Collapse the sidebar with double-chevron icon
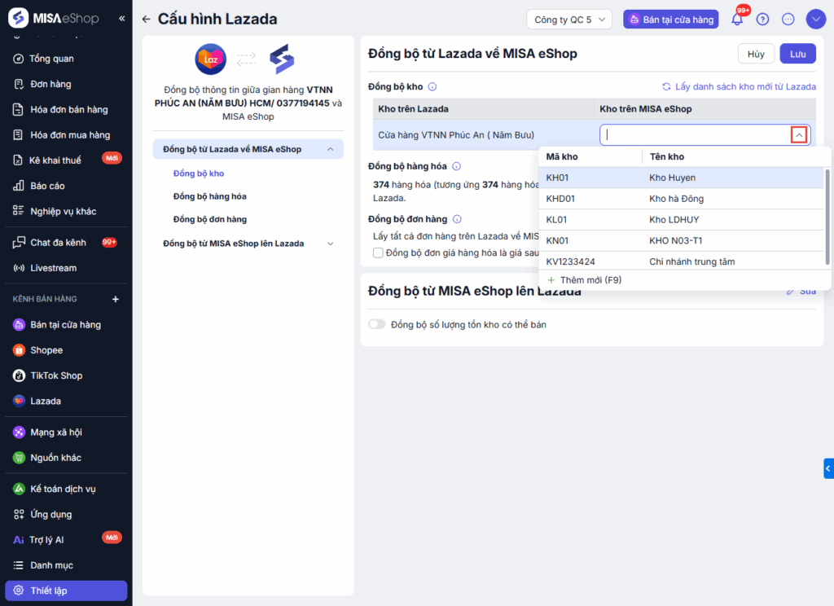Screen dimensions: 834x606 [122, 18]
